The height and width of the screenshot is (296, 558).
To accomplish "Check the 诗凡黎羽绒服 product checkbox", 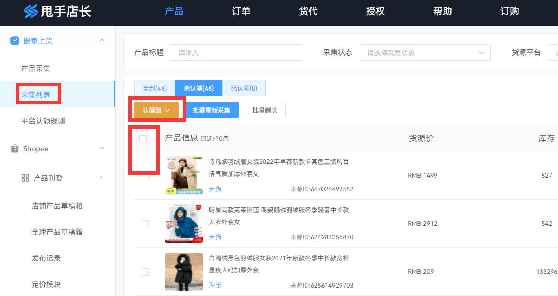I will [x=145, y=176].
